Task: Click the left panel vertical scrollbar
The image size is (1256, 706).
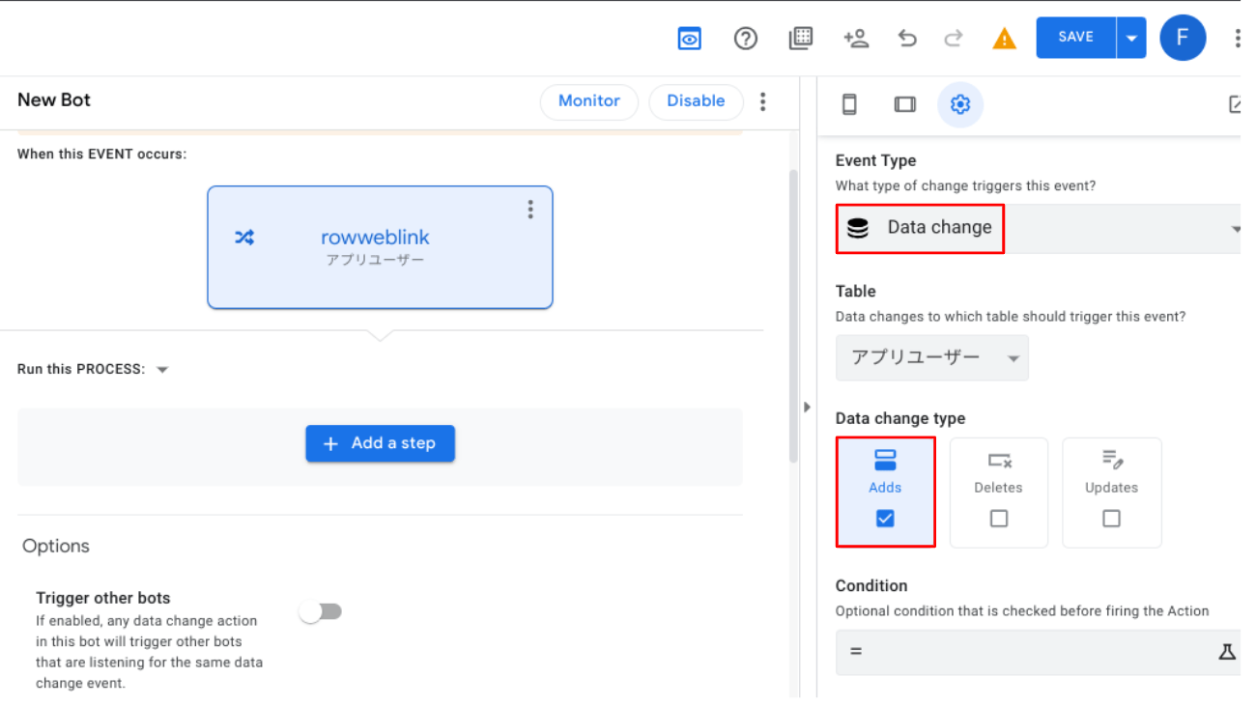Action: click(794, 316)
